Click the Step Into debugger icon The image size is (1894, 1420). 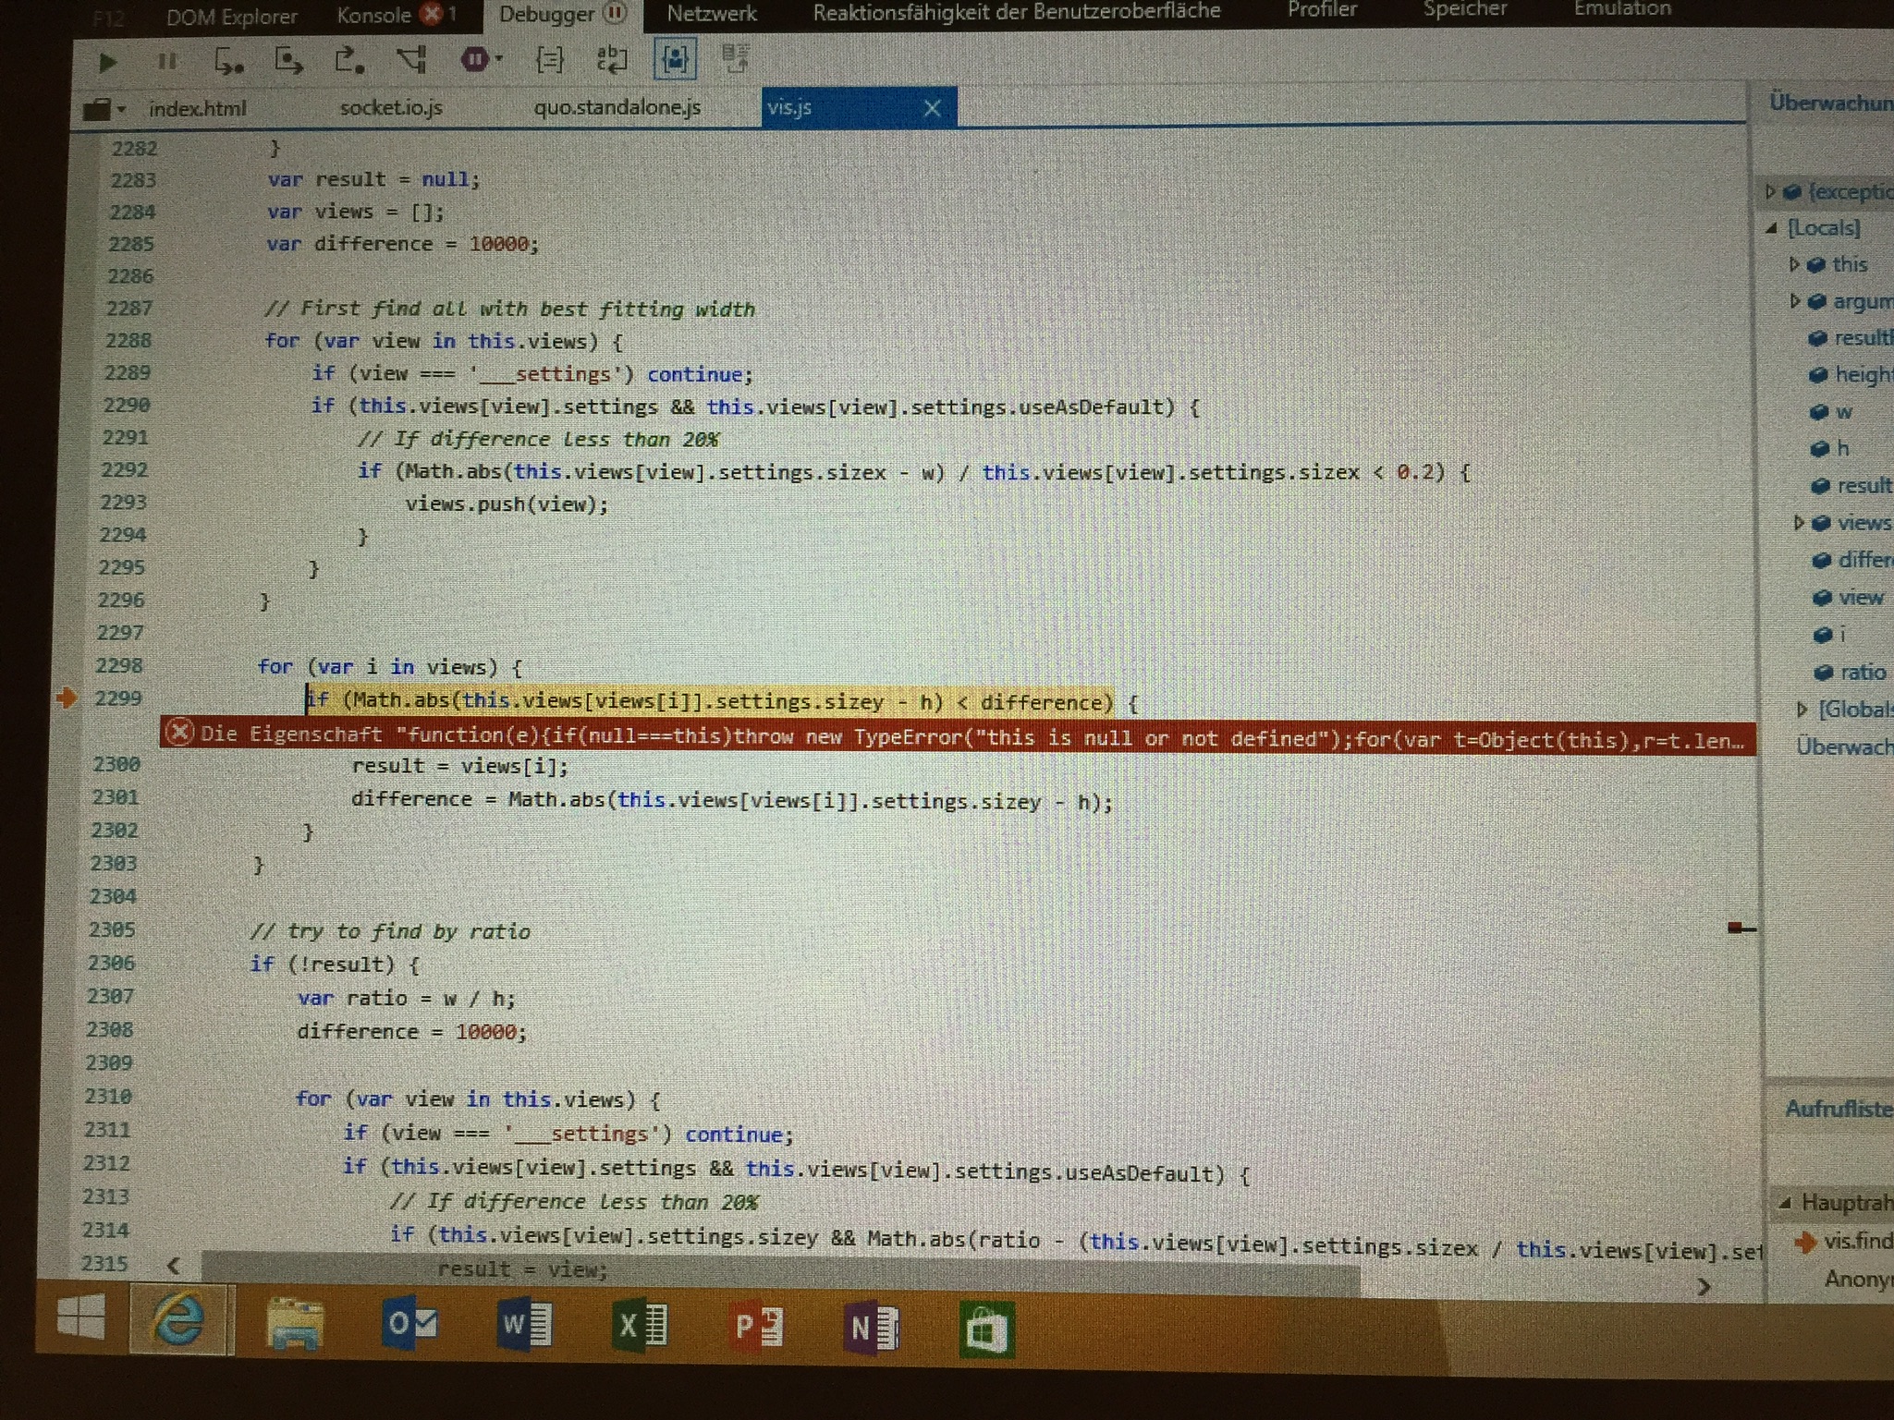pos(227,62)
